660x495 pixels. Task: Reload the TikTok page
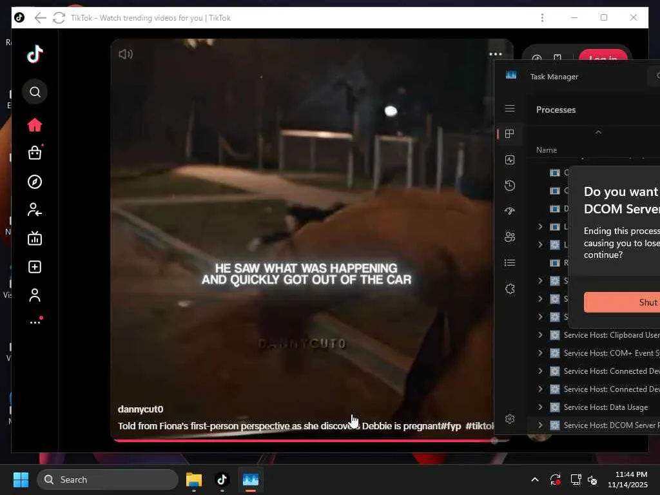(x=59, y=17)
